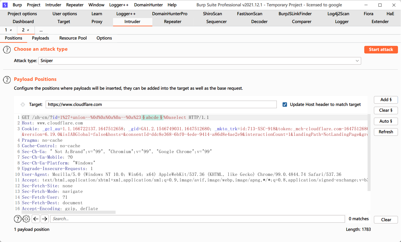Switch to the Learn tab
Image resolution: width=401 pixels, height=242 pixels.
(97, 14)
